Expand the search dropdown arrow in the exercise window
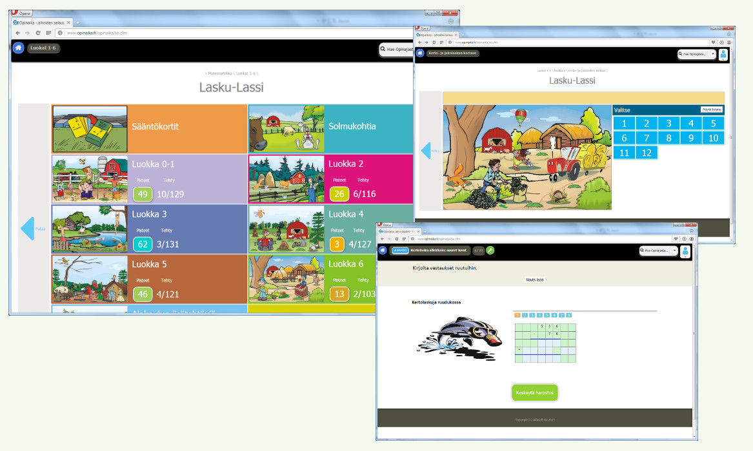The width and height of the screenshot is (753, 451). click(675, 251)
